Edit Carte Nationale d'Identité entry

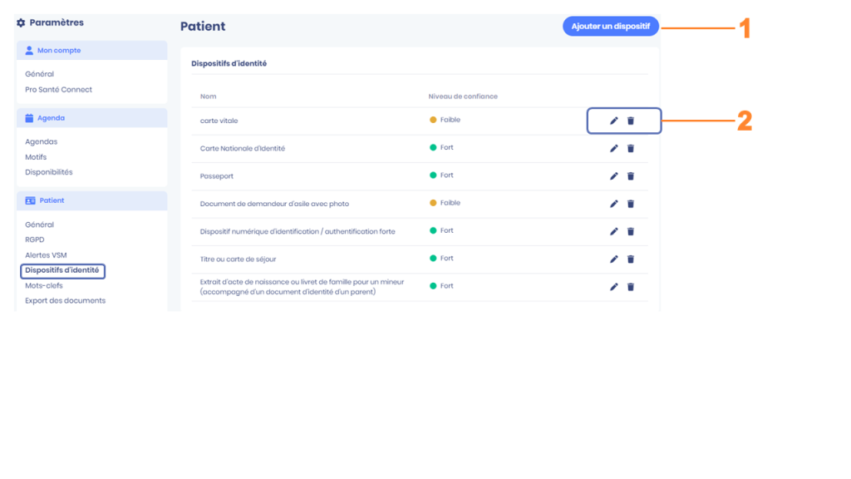pyautogui.click(x=614, y=148)
